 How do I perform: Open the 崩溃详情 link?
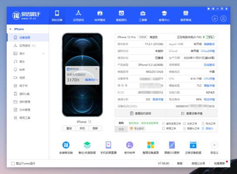click(x=158, y=100)
